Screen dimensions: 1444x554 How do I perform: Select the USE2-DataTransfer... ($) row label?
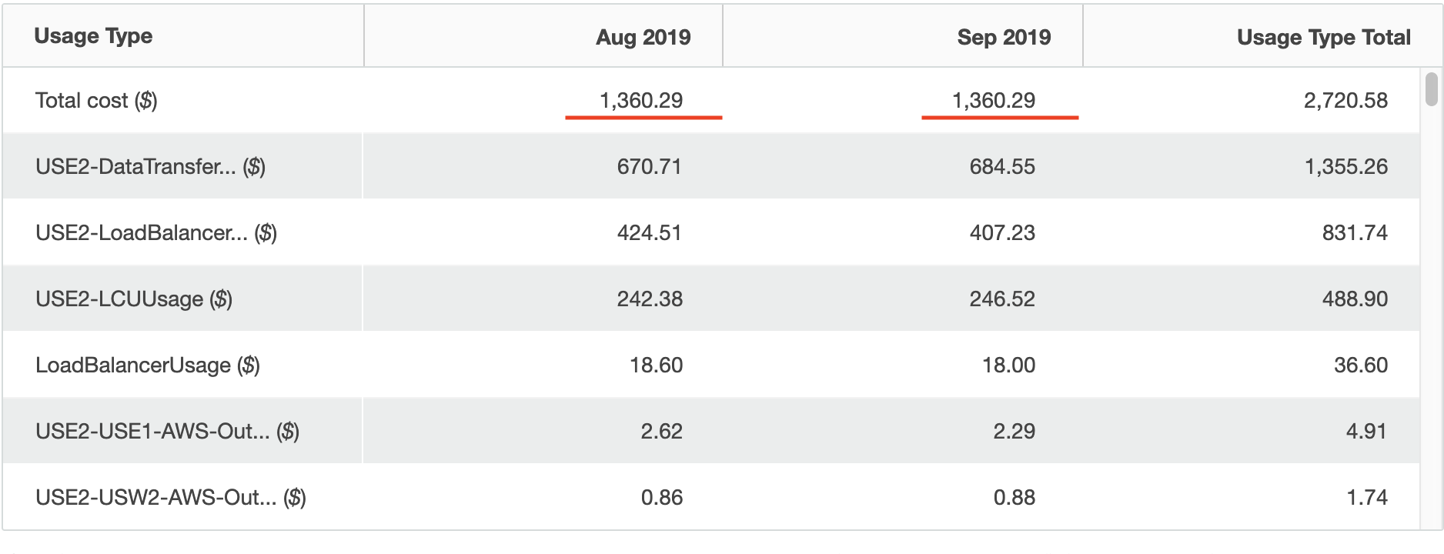[150, 167]
